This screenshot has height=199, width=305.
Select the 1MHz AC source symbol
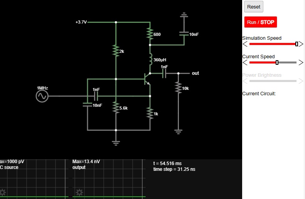[42, 96]
